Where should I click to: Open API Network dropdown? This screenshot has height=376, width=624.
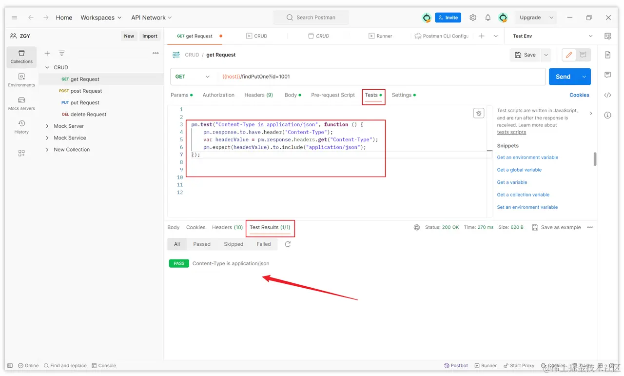152,18
